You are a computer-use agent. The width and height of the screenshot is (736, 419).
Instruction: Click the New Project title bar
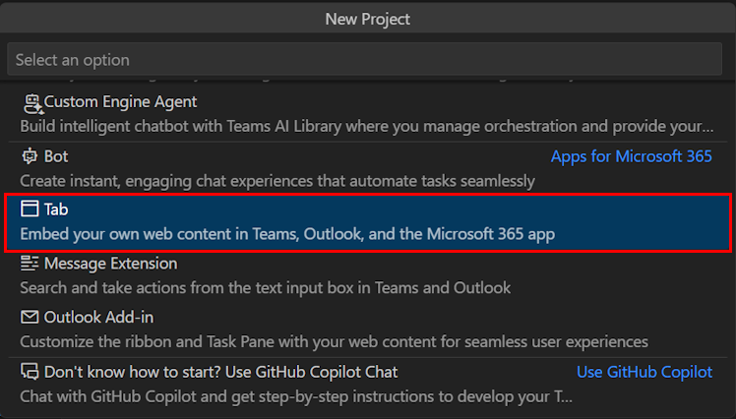368,19
